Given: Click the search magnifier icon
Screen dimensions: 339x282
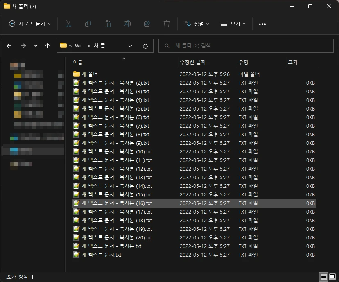Looking at the screenshot, I should (167, 46).
